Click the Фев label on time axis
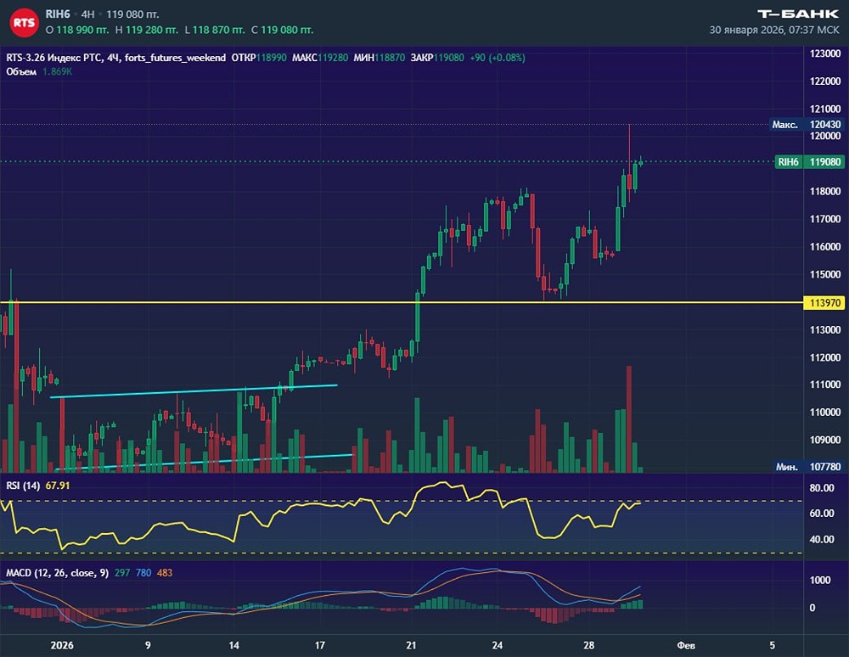 coord(685,645)
